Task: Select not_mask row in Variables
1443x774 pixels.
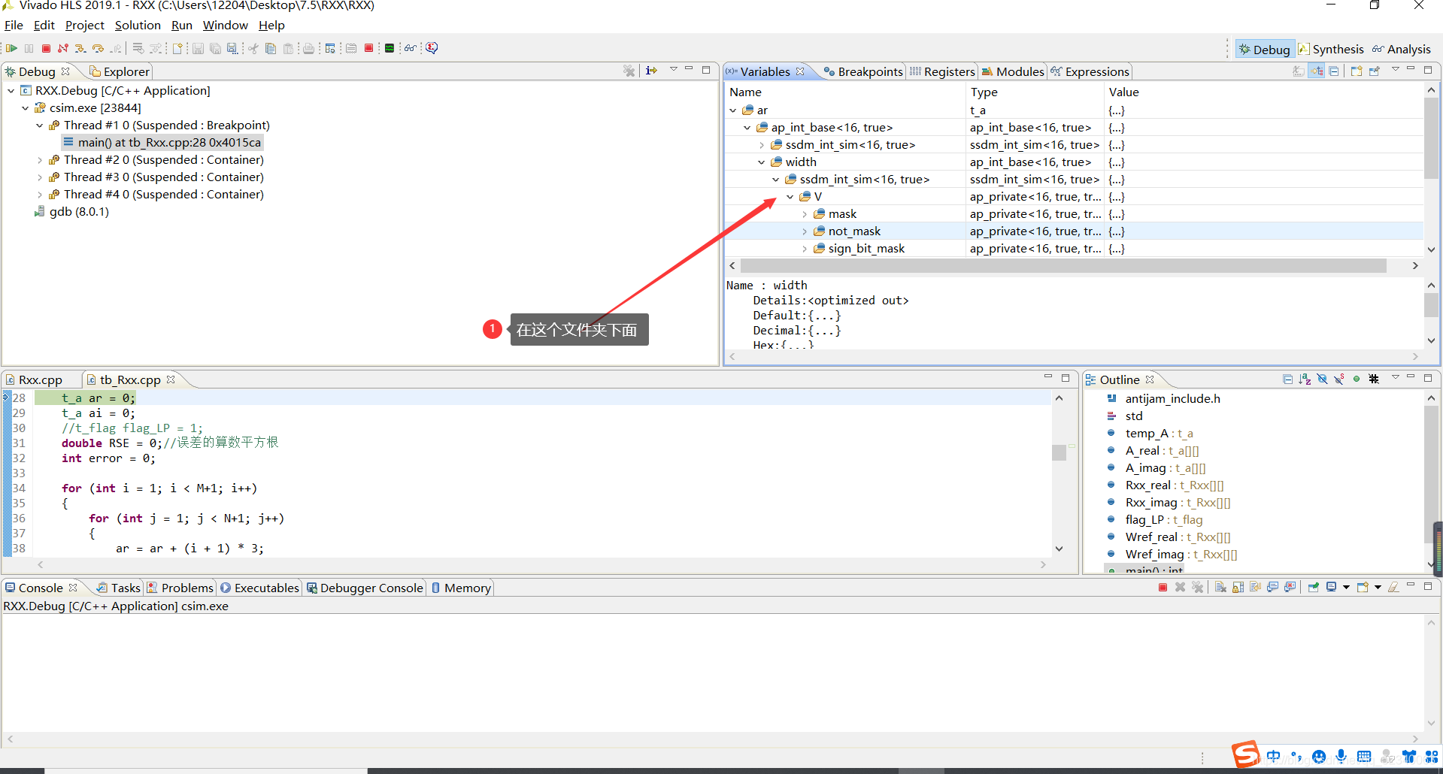Action: tap(1074, 231)
